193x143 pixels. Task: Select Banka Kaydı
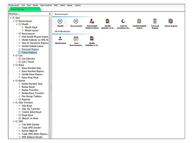(x=28, y=87)
